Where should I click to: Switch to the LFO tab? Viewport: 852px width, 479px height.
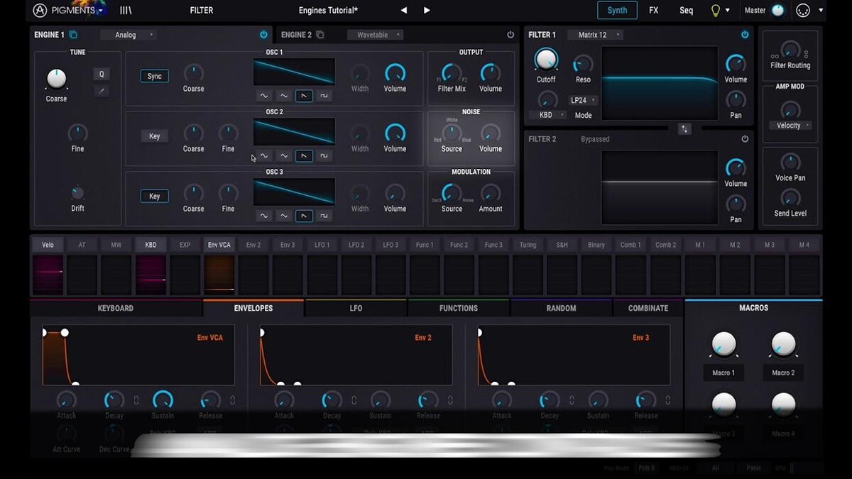[356, 308]
